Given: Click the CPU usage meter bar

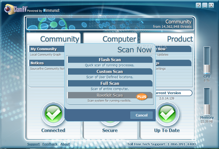Looking at the screenshot, I should click(x=207, y=60).
